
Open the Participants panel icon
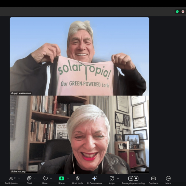click(x=11, y=179)
